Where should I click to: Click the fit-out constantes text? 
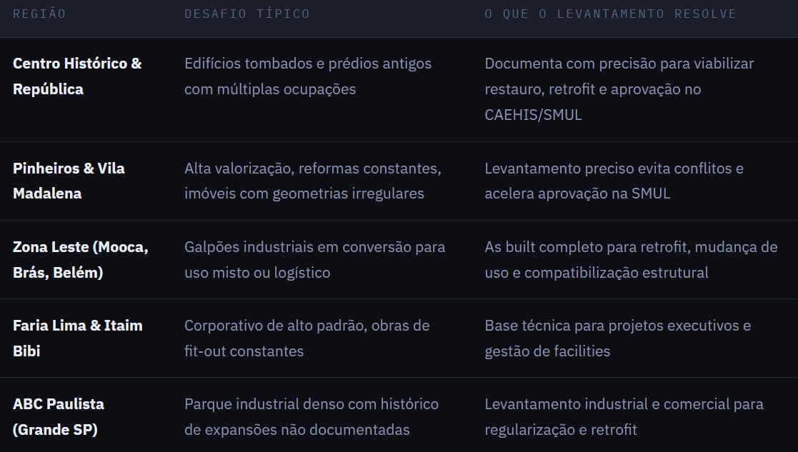(x=244, y=351)
